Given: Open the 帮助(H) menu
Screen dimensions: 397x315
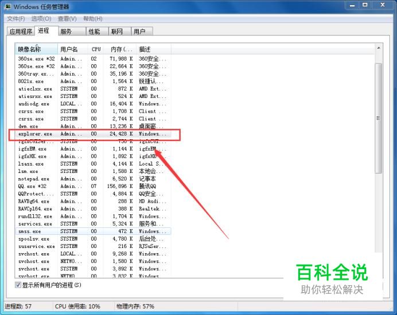Looking at the screenshot, I should 93,19.
